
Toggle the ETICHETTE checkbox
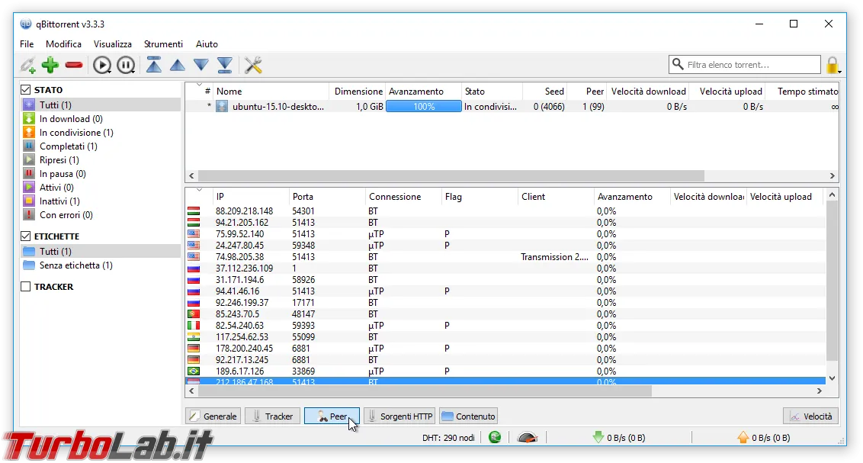pos(25,236)
